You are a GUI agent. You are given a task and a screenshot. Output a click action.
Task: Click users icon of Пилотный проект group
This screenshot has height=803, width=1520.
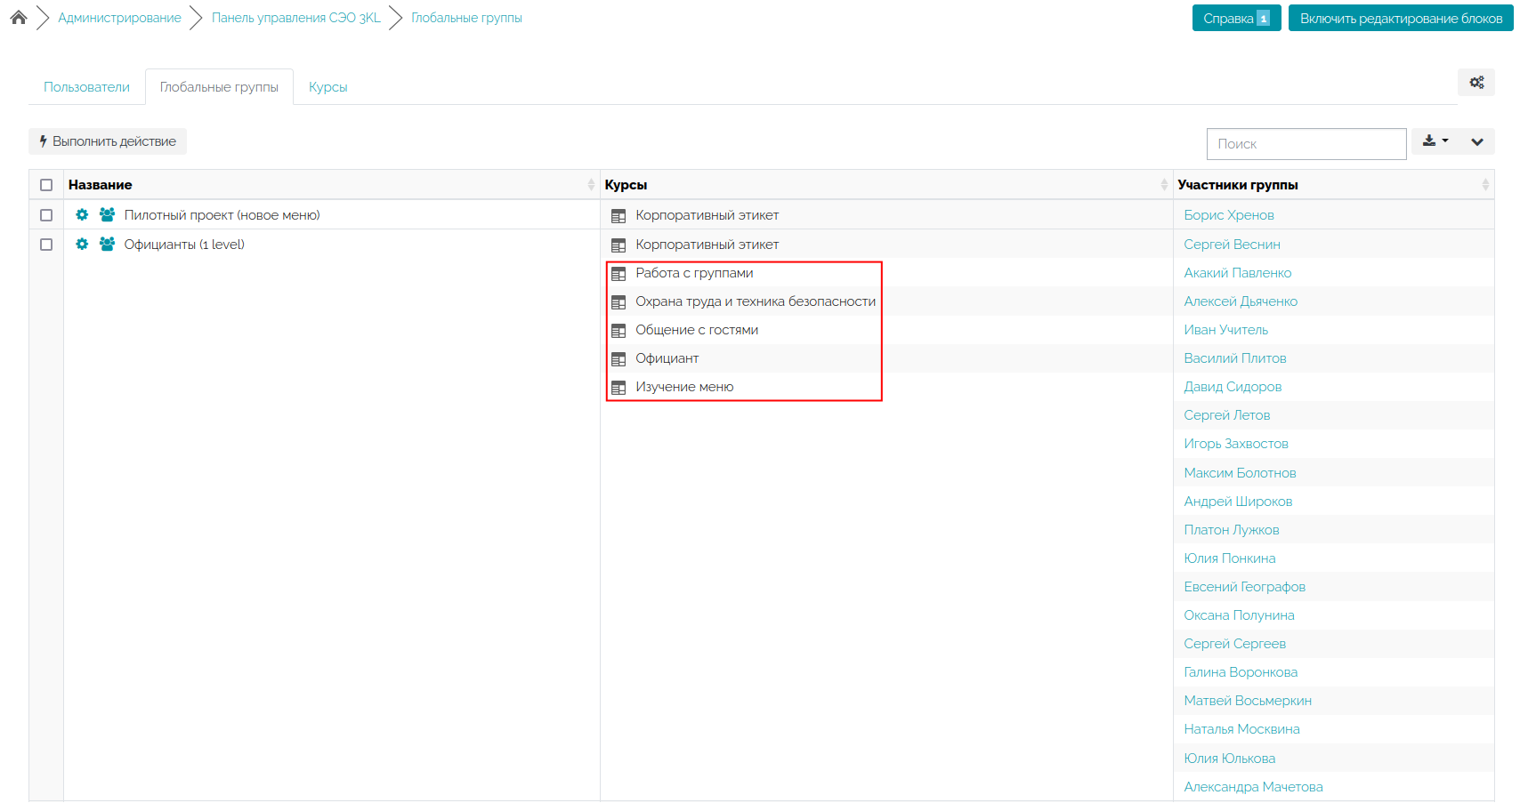click(107, 215)
